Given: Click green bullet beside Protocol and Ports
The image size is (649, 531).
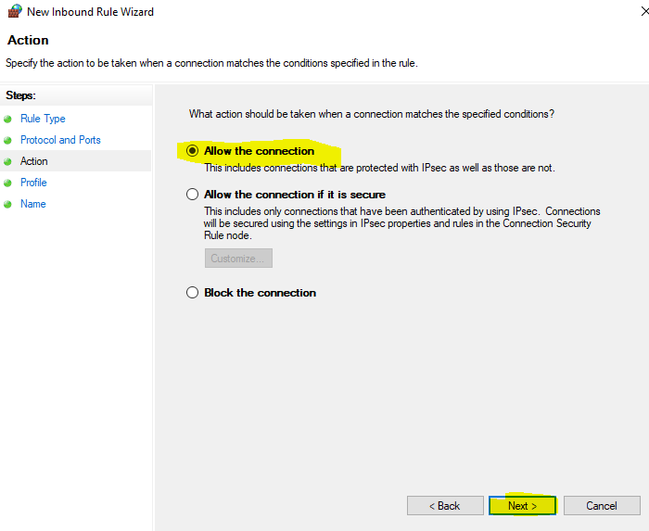Looking at the screenshot, I should 7,140.
